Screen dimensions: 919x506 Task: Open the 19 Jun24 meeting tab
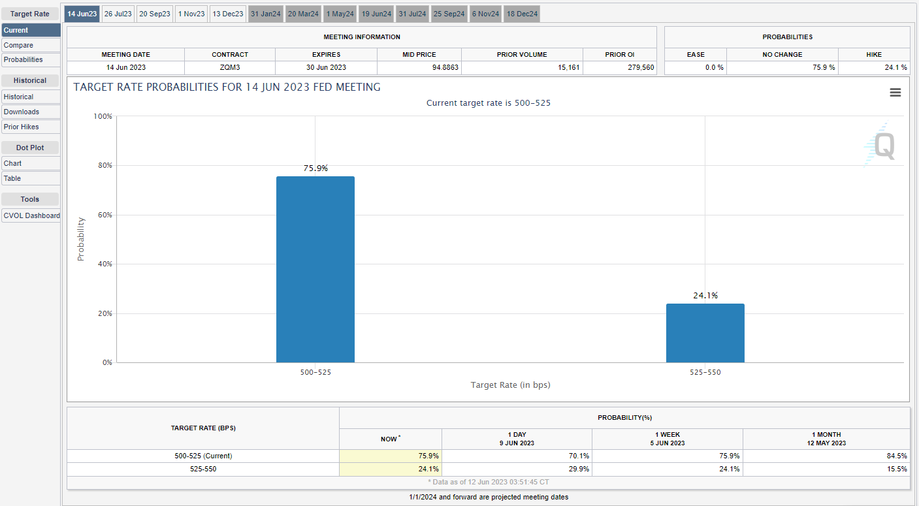click(x=376, y=14)
